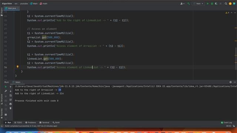Build project with the hammer icon
This screenshot has height=133, width=237.
188,4
